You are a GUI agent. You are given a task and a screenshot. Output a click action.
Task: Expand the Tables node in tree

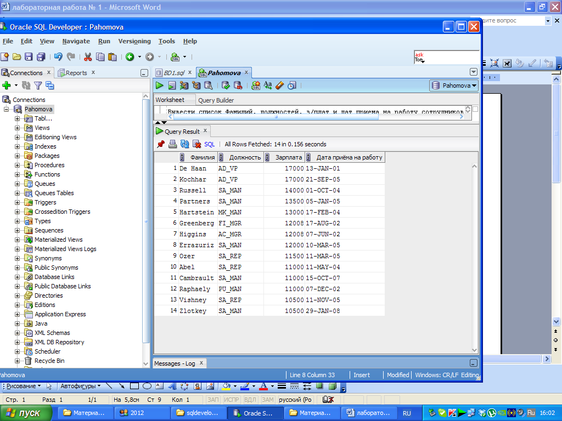[17, 118]
